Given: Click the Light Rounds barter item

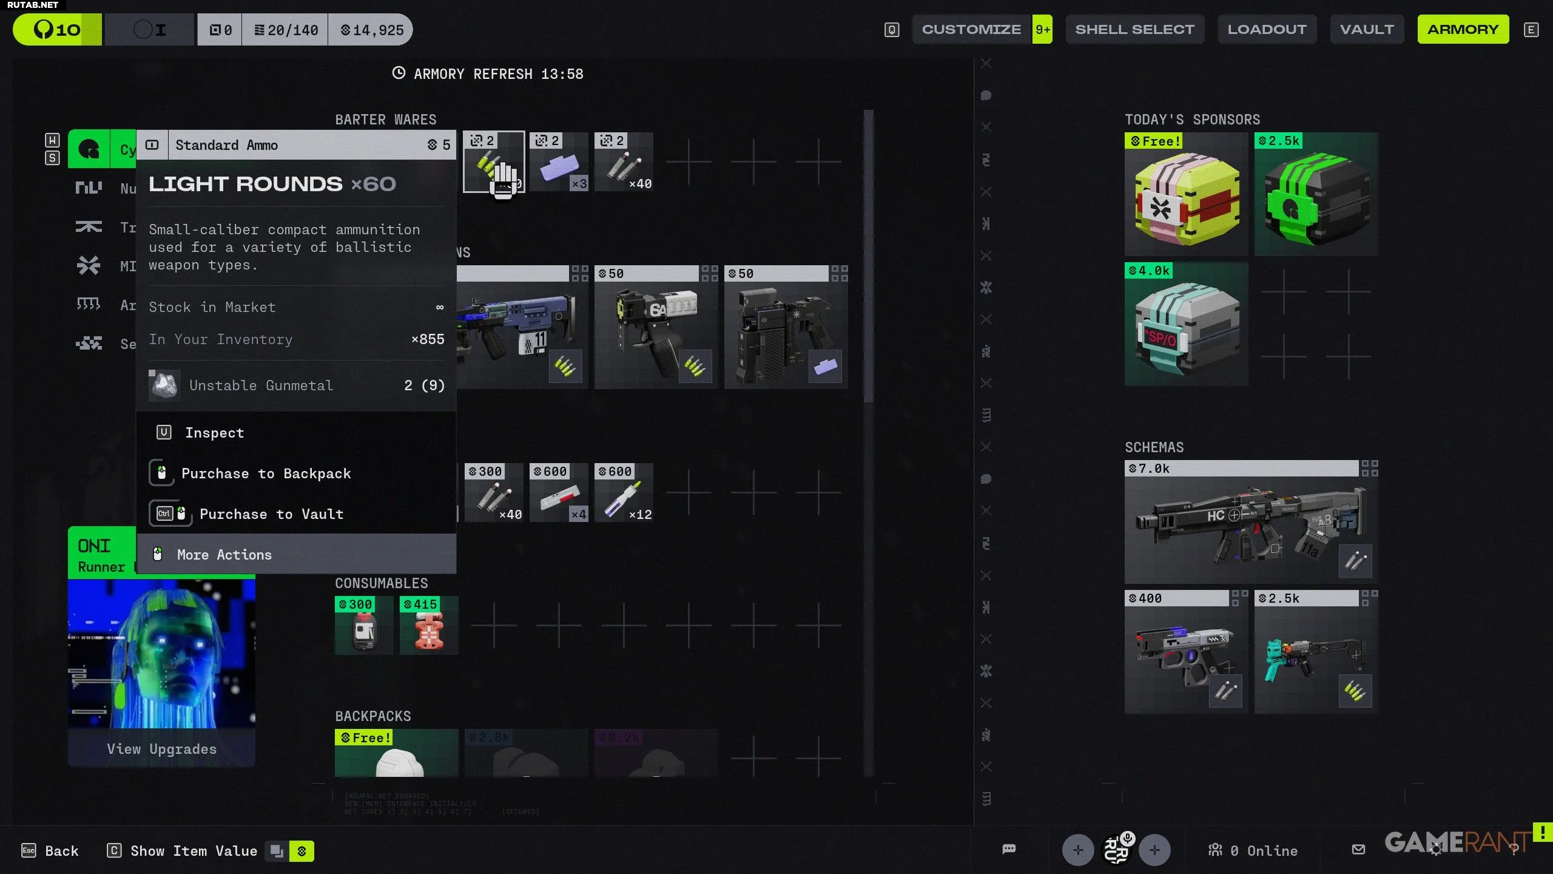Looking at the screenshot, I should [x=494, y=162].
